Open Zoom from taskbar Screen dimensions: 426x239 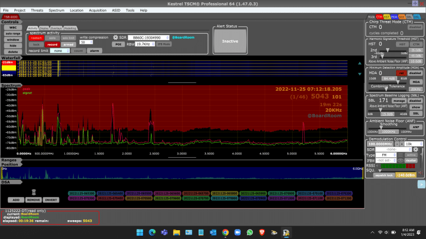[x=237, y=232]
